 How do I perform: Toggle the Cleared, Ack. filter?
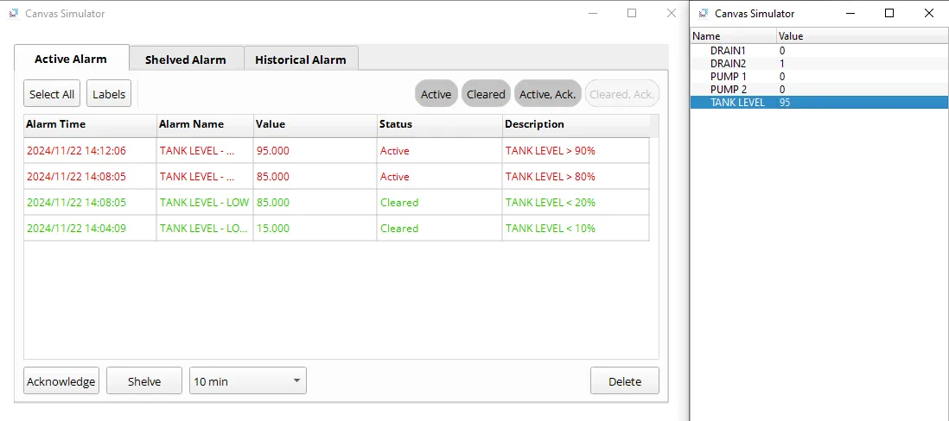[622, 94]
